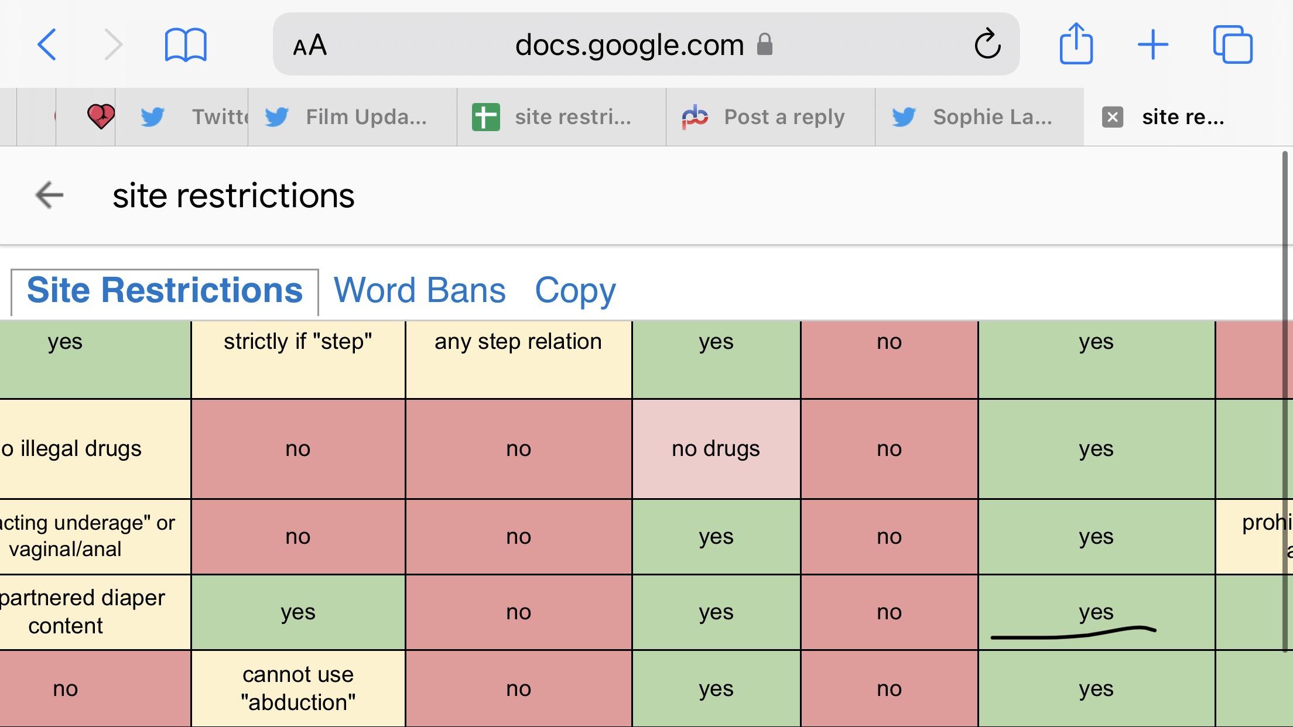This screenshot has height=727, width=1293.
Task: Show all tabs overview icon
Action: 1232,44
